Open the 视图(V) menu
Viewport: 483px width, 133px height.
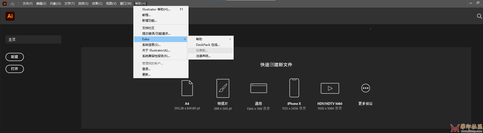pyautogui.click(x=111, y=4)
